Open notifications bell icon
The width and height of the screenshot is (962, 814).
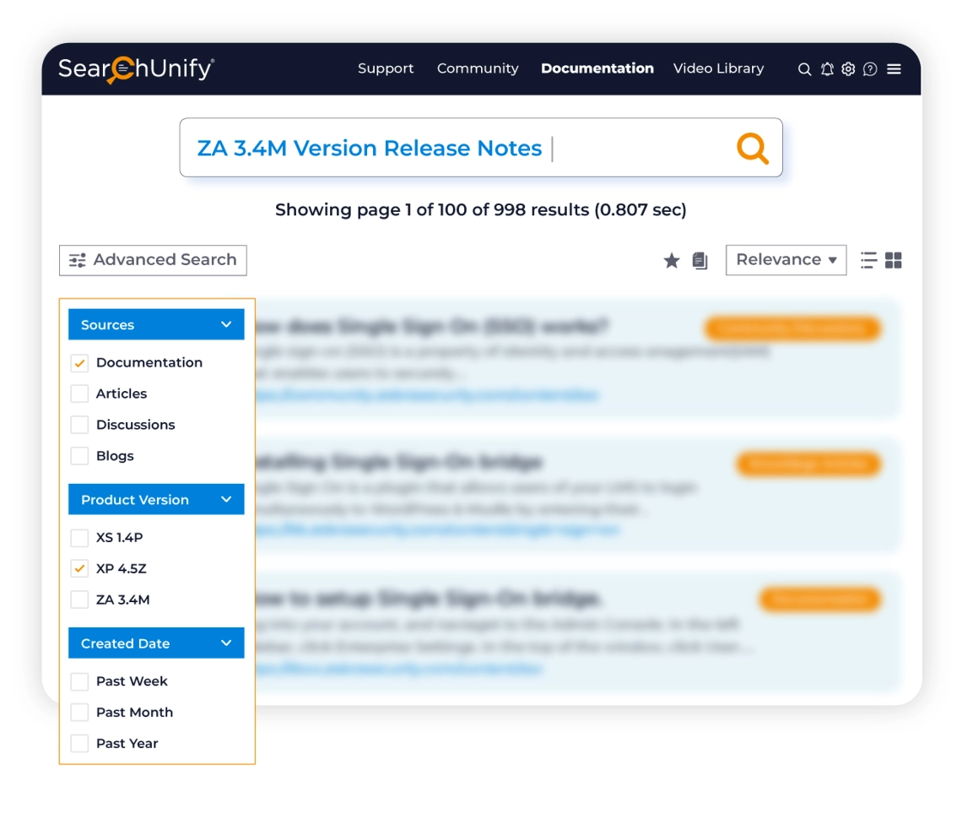click(x=827, y=69)
